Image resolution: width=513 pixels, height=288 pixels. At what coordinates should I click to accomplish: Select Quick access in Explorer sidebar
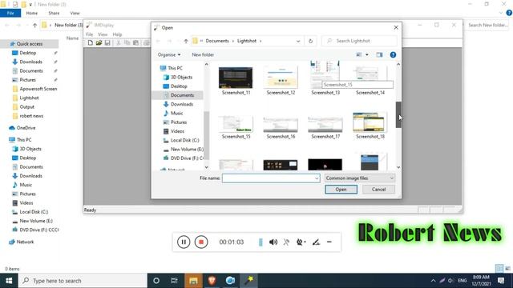point(30,44)
